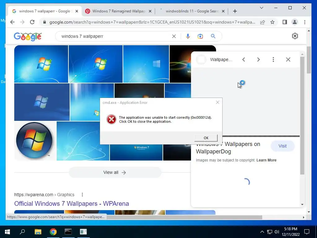Open the Learn More copyright link
Image resolution: width=317 pixels, height=238 pixels.
266,160
